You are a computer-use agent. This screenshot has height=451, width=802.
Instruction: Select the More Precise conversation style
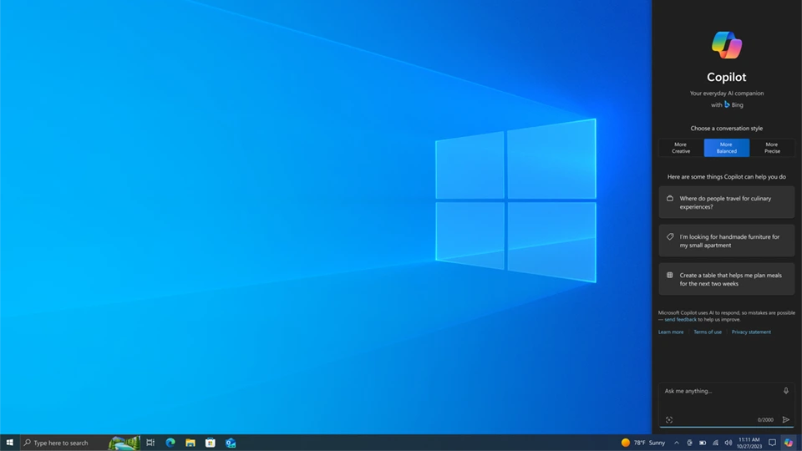click(772, 148)
